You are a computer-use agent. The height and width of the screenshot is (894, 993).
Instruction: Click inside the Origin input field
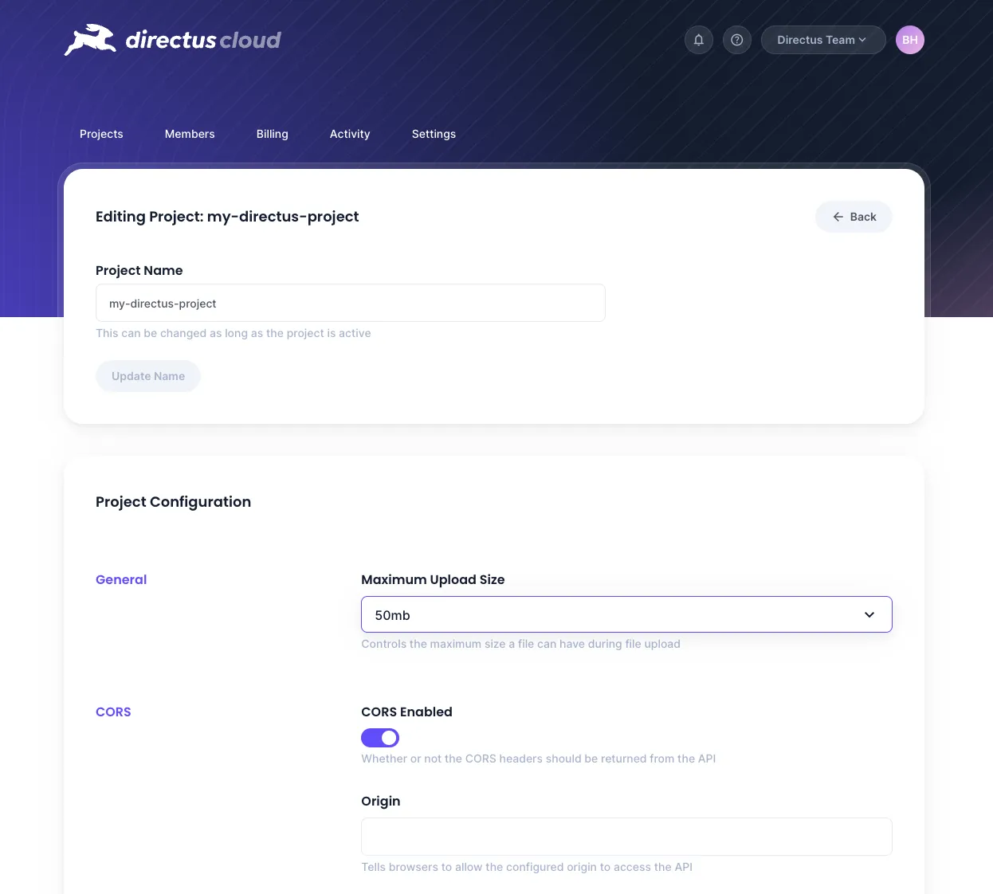pos(626,837)
